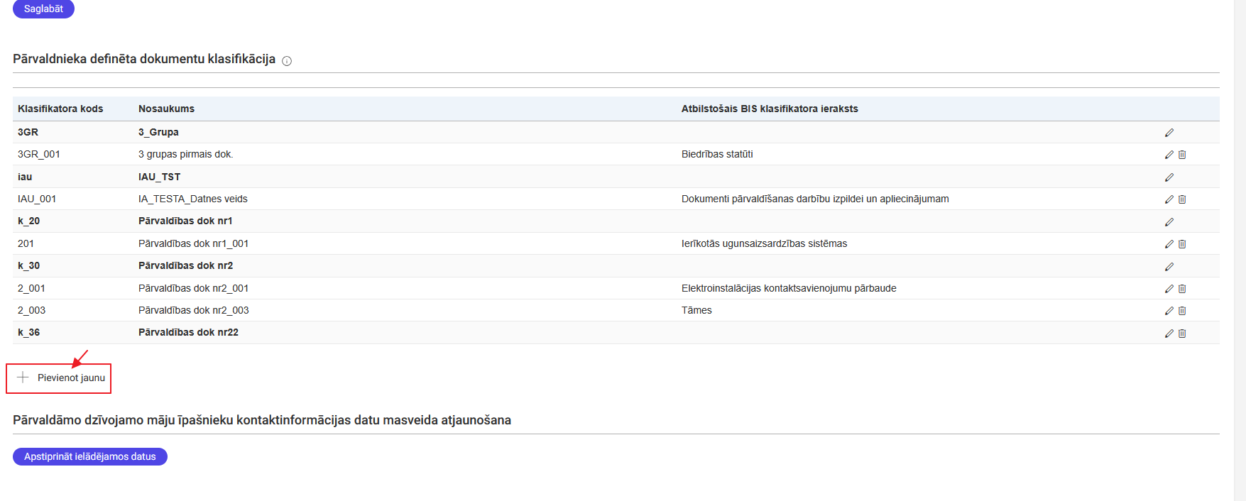The height and width of the screenshot is (501, 1246).
Task: Delete the 2_003 Tāmes entry
Action: (x=1182, y=311)
